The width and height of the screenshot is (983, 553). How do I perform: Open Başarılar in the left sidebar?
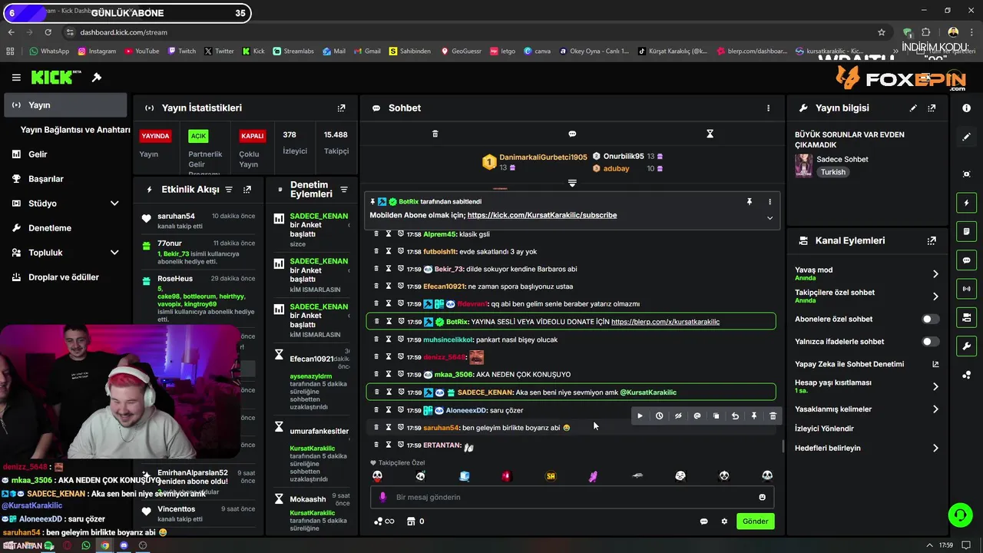tap(65, 179)
